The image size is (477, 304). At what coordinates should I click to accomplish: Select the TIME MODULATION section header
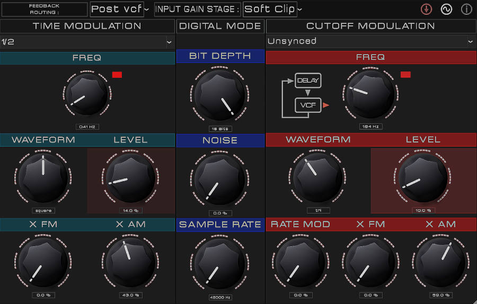coord(87,26)
